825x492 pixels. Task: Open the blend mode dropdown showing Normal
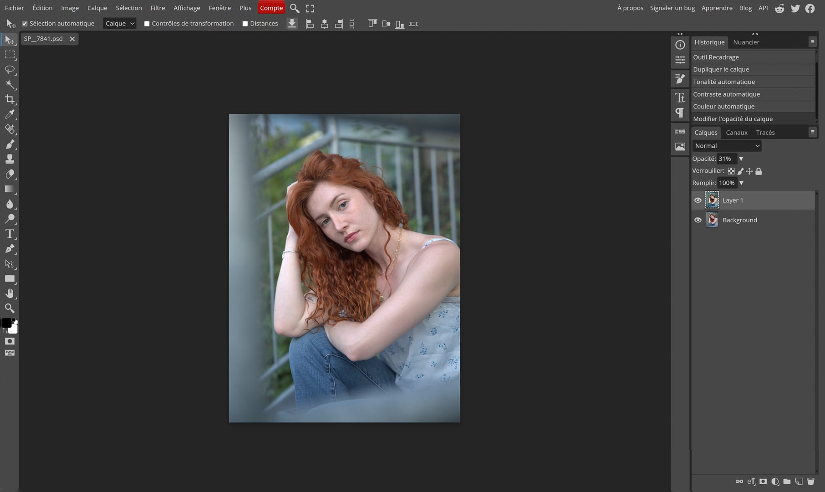point(726,146)
